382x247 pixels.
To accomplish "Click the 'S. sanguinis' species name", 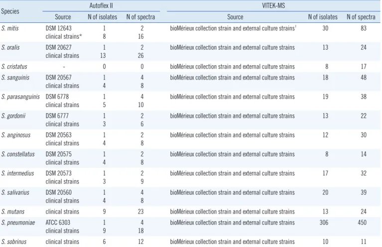I will coord(15,78).
